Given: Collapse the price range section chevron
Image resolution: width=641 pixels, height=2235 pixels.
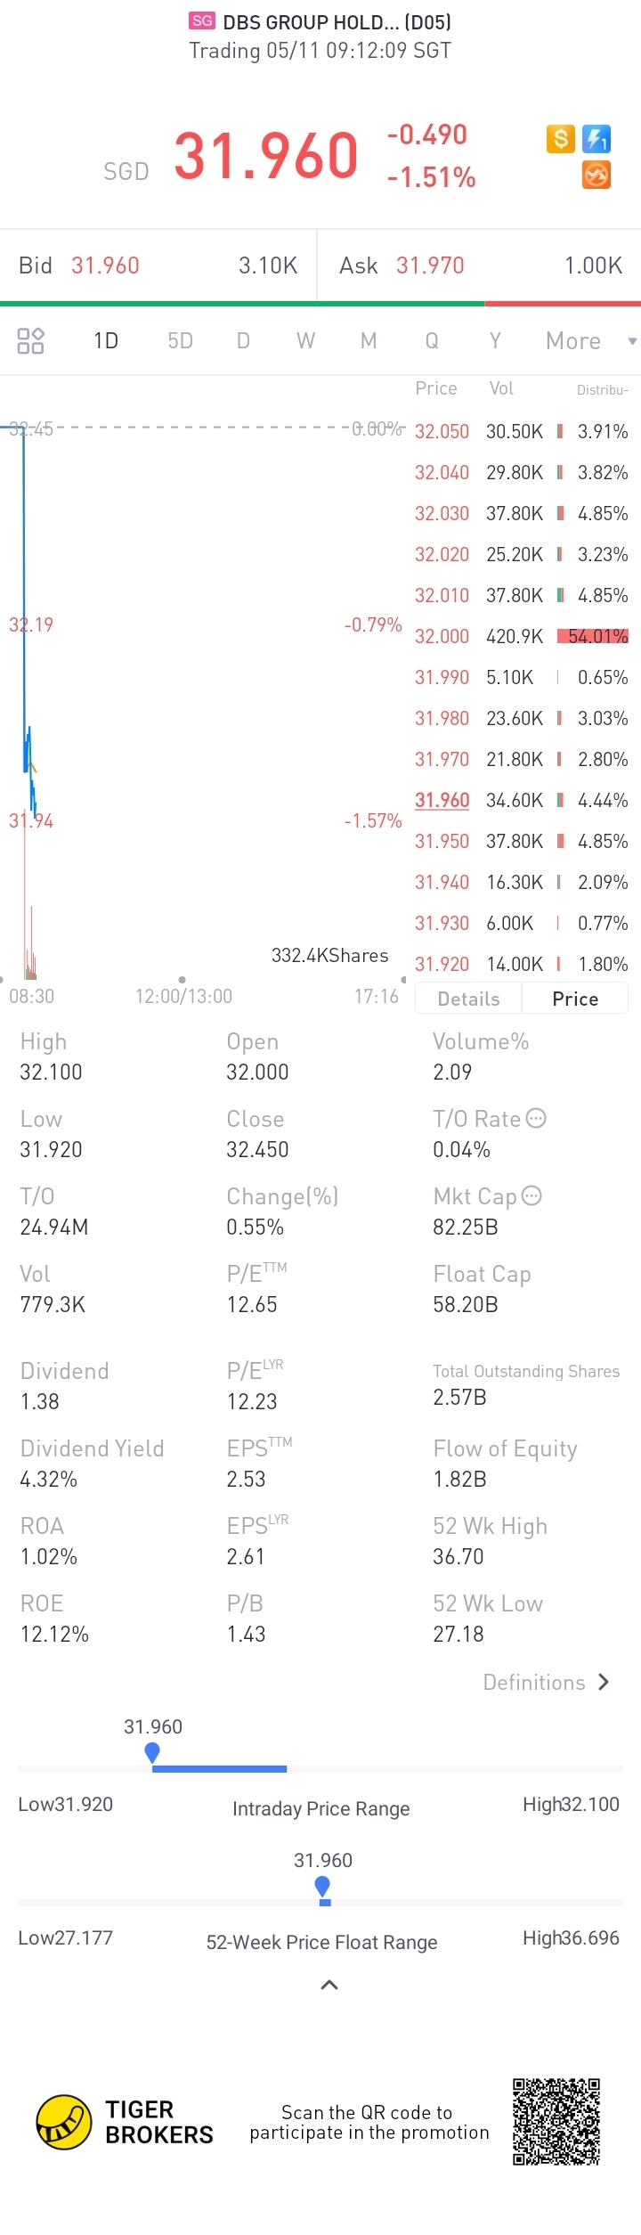Looking at the screenshot, I should [329, 1985].
